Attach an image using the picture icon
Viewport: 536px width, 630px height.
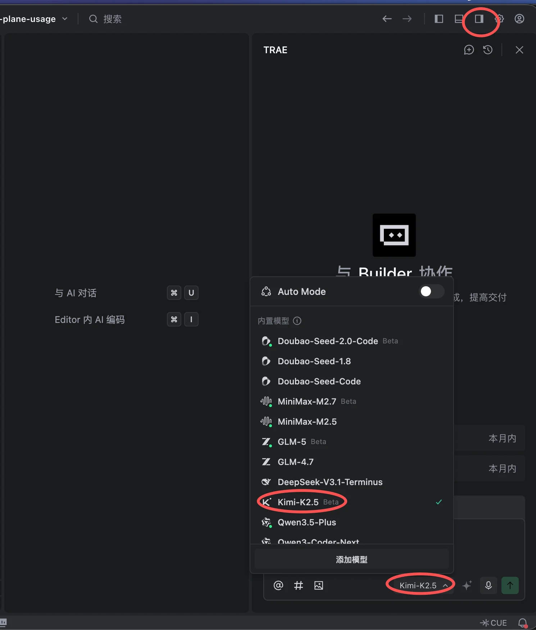pyautogui.click(x=319, y=585)
